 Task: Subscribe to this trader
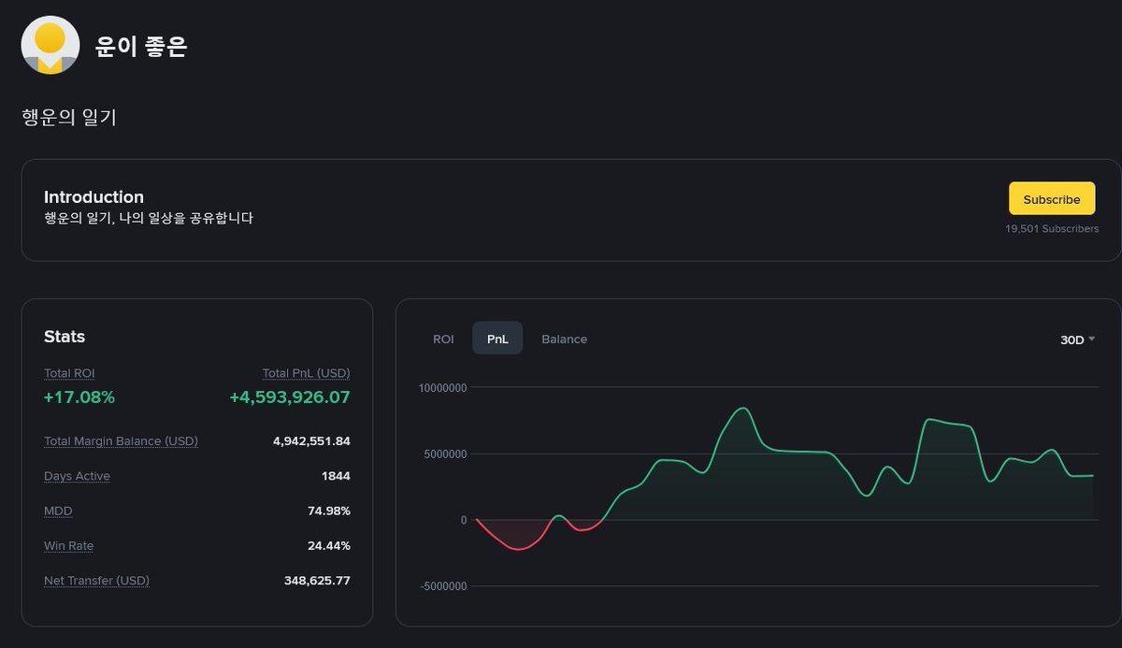click(1052, 199)
